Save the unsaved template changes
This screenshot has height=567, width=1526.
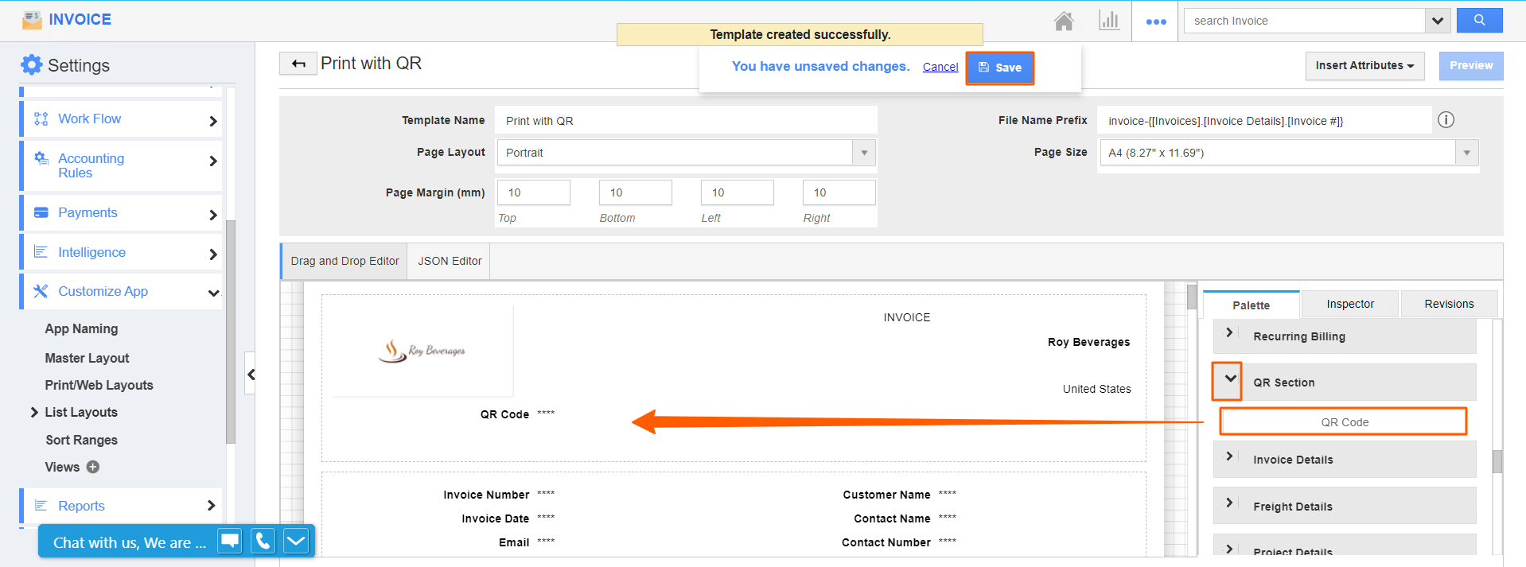tap(999, 68)
